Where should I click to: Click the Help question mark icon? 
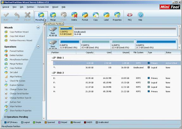coord(140,15)
